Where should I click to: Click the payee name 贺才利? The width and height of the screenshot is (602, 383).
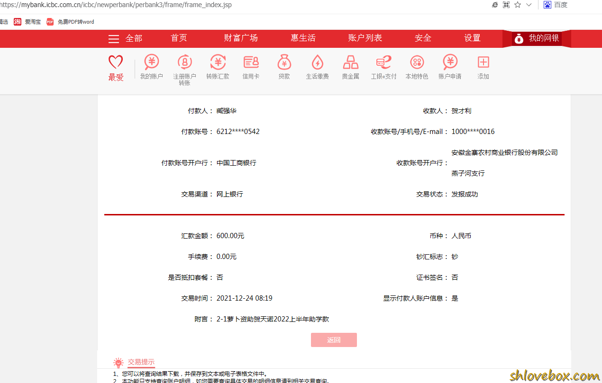[461, 111]
